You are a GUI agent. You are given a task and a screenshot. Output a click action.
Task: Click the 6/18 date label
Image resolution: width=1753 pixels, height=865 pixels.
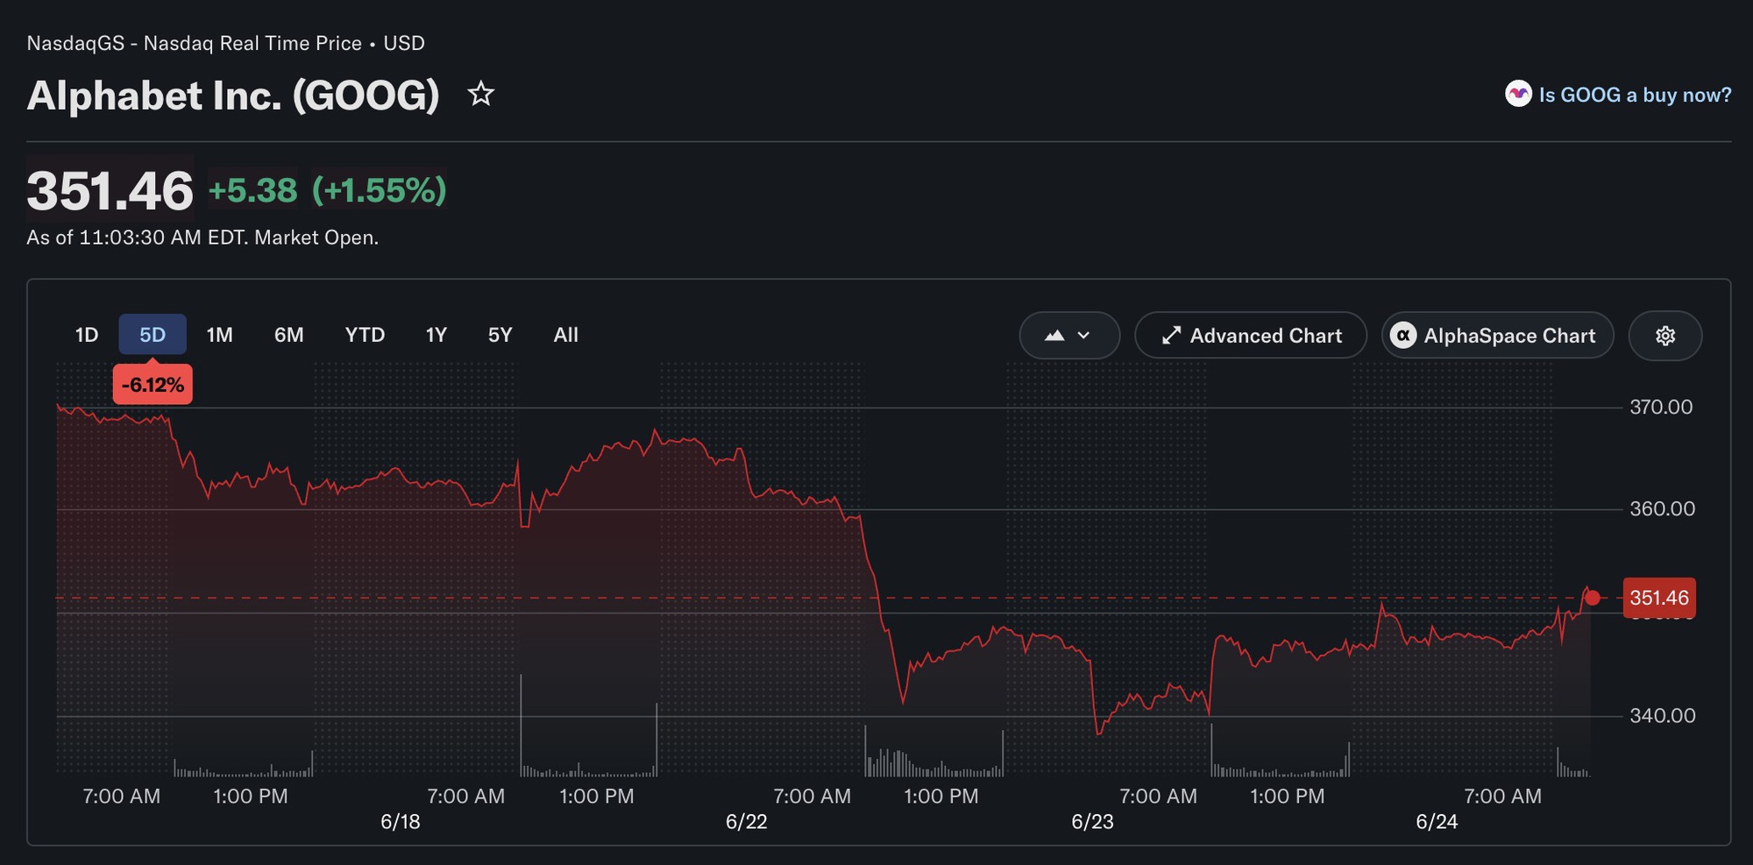(x=401, y=822)
